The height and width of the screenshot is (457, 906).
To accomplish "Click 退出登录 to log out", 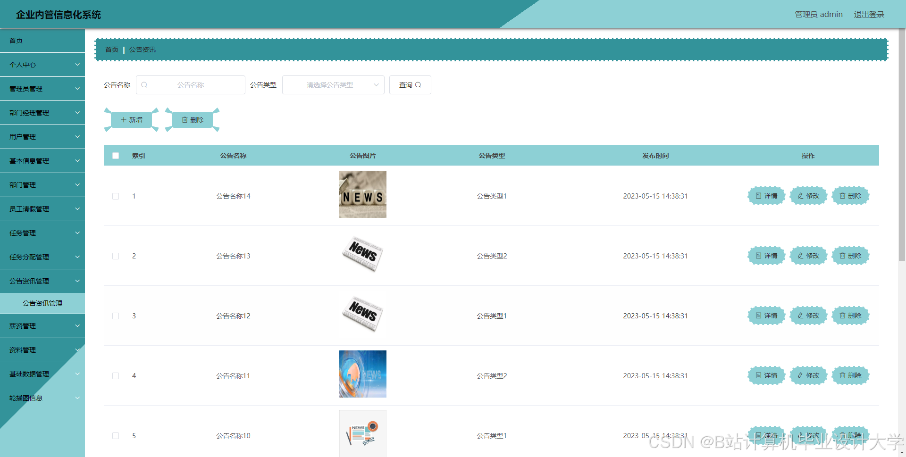I will (869, 15).
